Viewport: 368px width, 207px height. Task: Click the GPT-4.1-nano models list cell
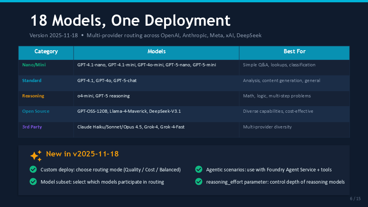(x=156, y=67)
